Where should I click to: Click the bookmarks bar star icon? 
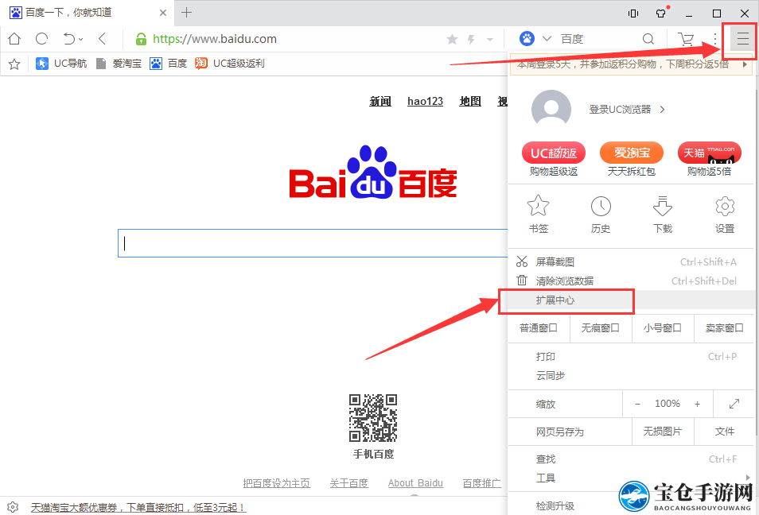(x=14, y=64)
